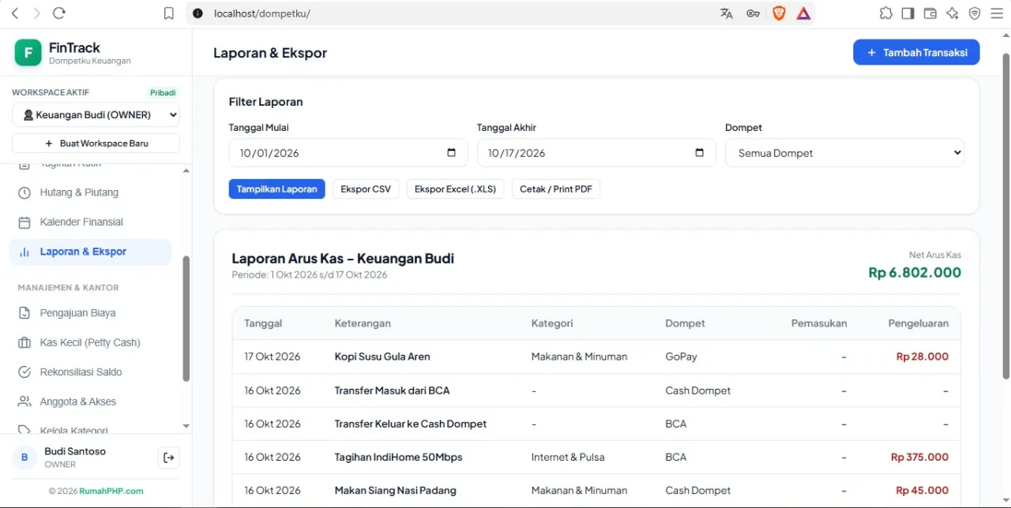Open the Tanggal Mulai calendar picker
The height and width of the screenshot is (508, 1011).
click(x=451, y=153)
